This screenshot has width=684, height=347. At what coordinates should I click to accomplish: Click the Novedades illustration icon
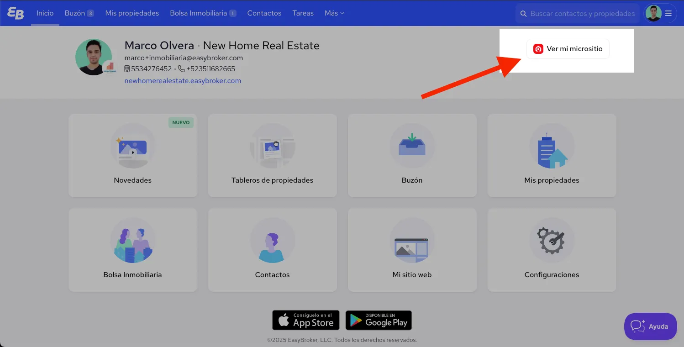click(133, 147)
